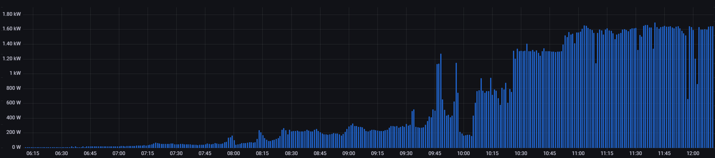Click the 11:30 time axis label
715x158 pixels.
[x=636, y=153]
